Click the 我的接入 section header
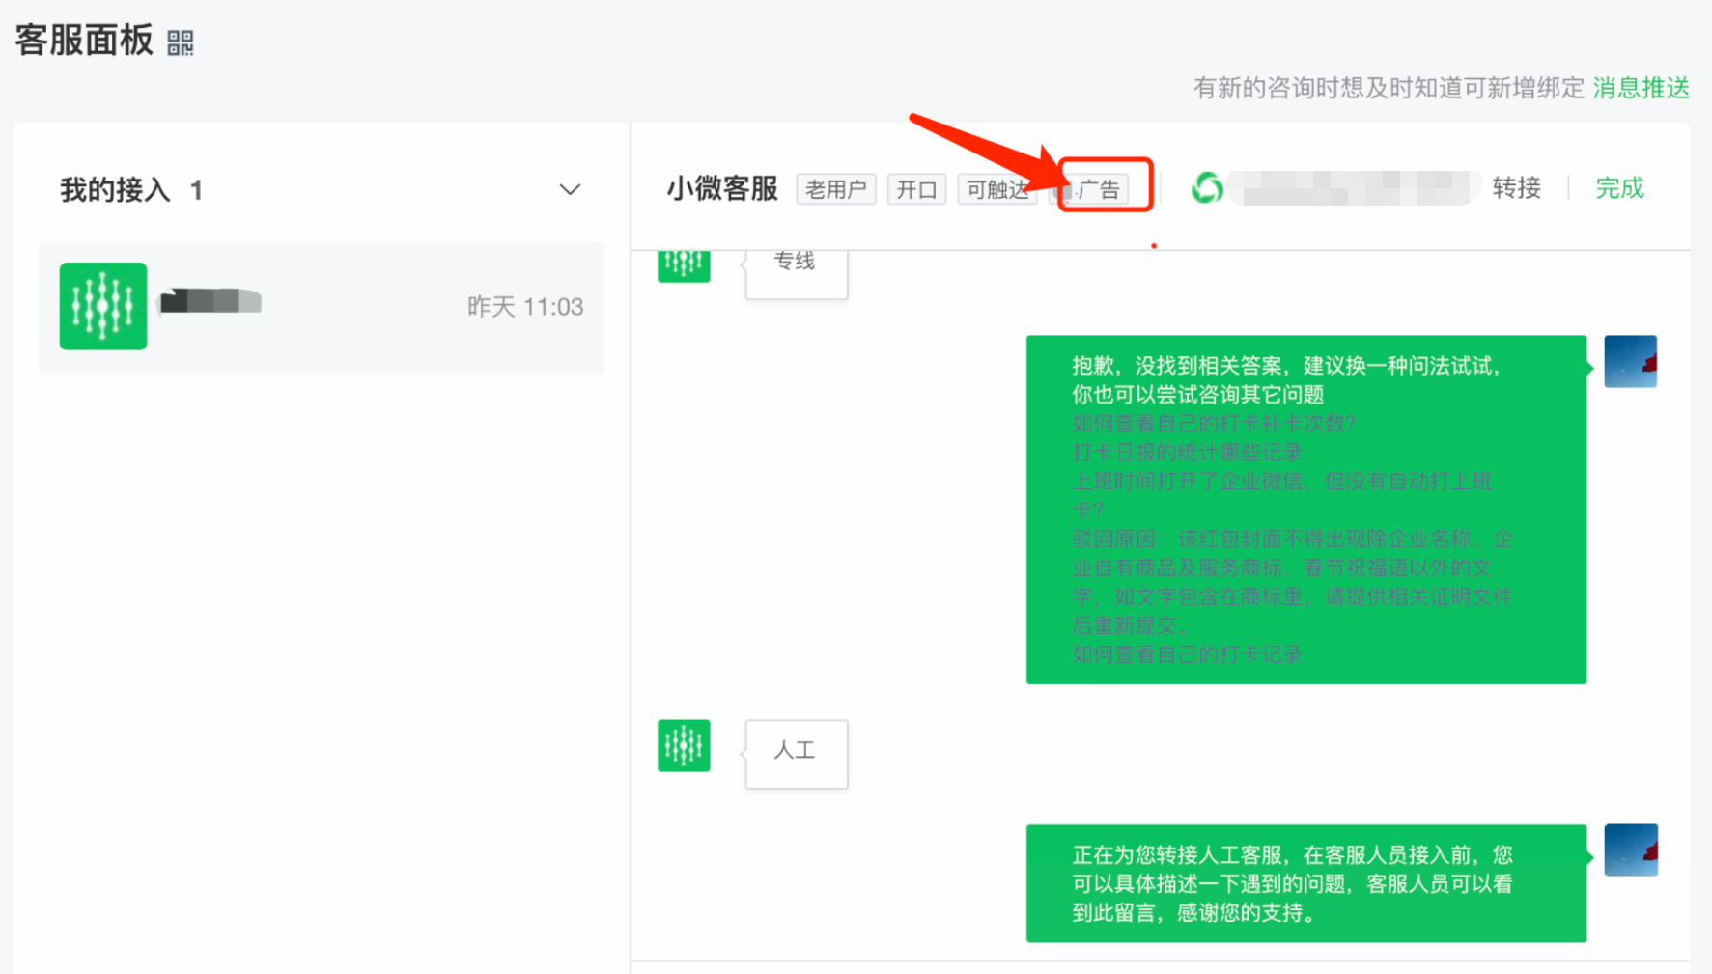 [x=116, y=190]
